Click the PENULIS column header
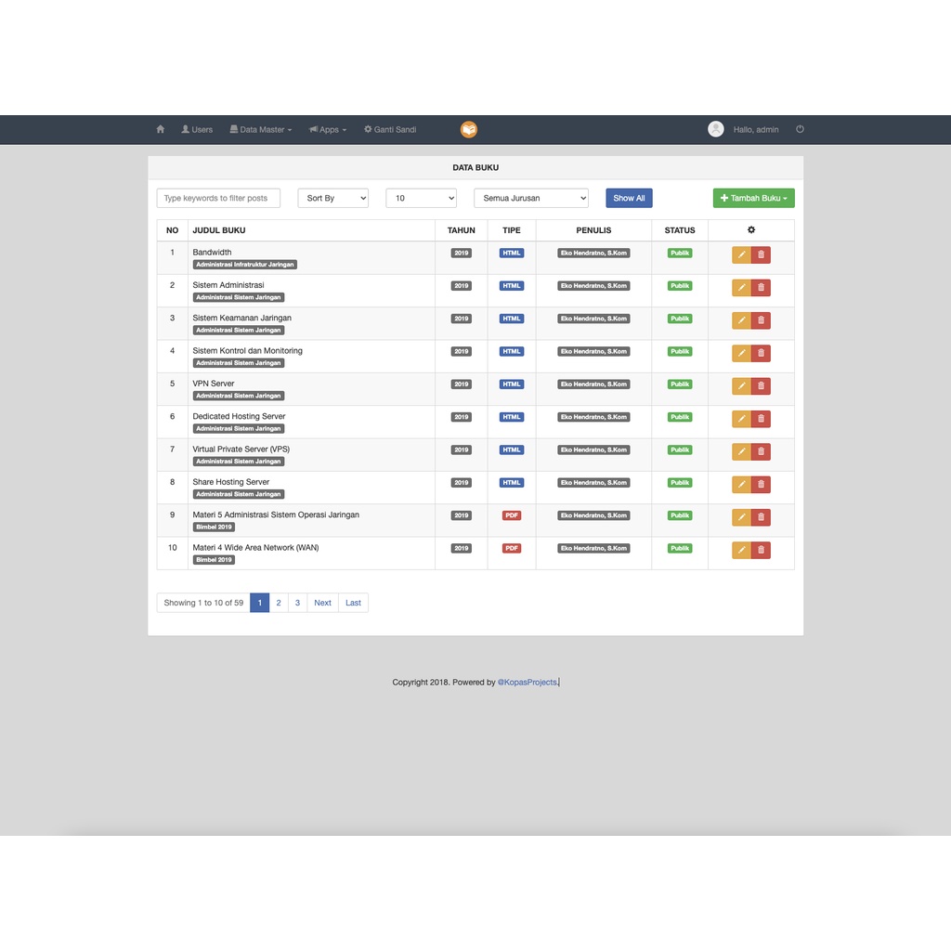The image size is (951, 951). click(x=593, y=230)
